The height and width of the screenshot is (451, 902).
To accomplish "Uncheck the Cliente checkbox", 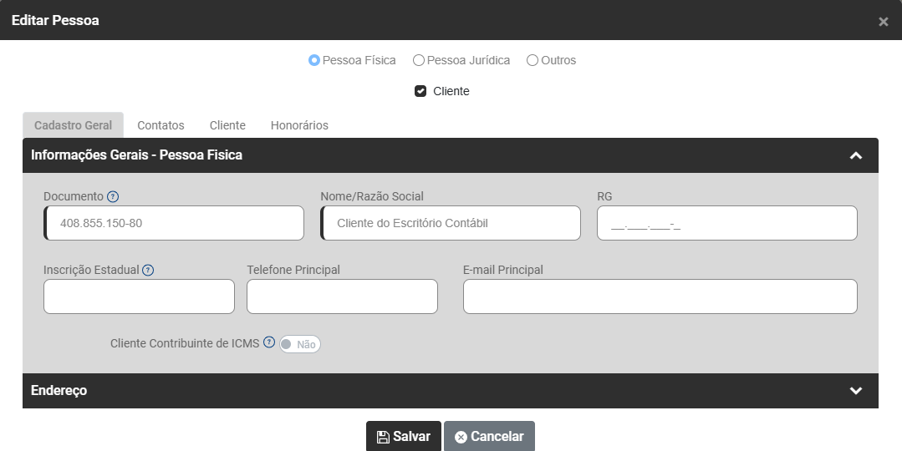I will 420,91.
